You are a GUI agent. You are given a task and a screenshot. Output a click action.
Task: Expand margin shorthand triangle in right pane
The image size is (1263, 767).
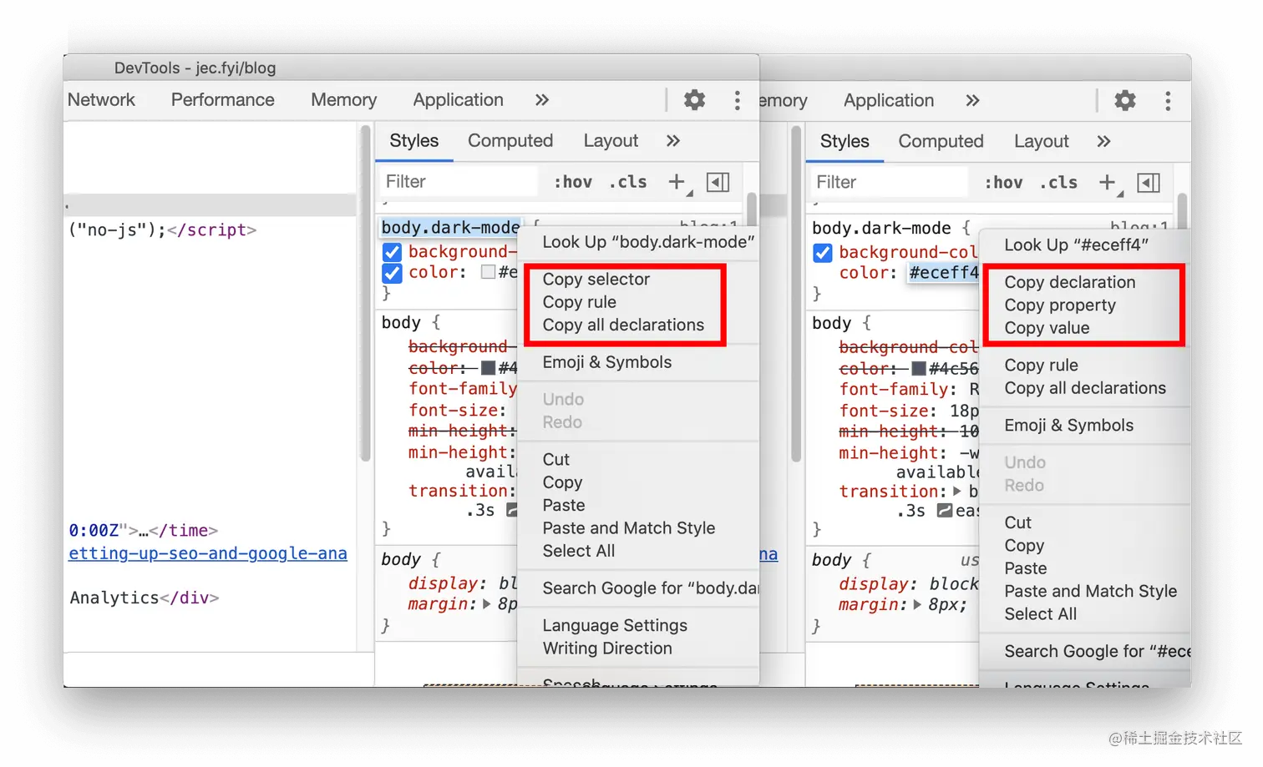tap(917, 605)
